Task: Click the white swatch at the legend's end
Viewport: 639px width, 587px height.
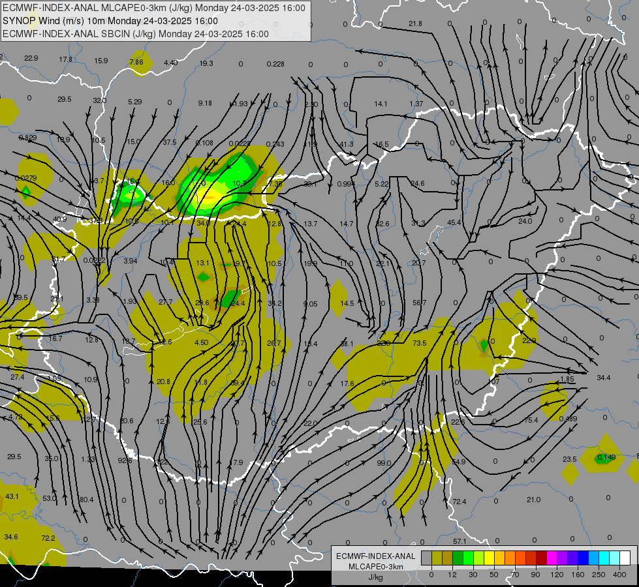Action: pos(625,558)
